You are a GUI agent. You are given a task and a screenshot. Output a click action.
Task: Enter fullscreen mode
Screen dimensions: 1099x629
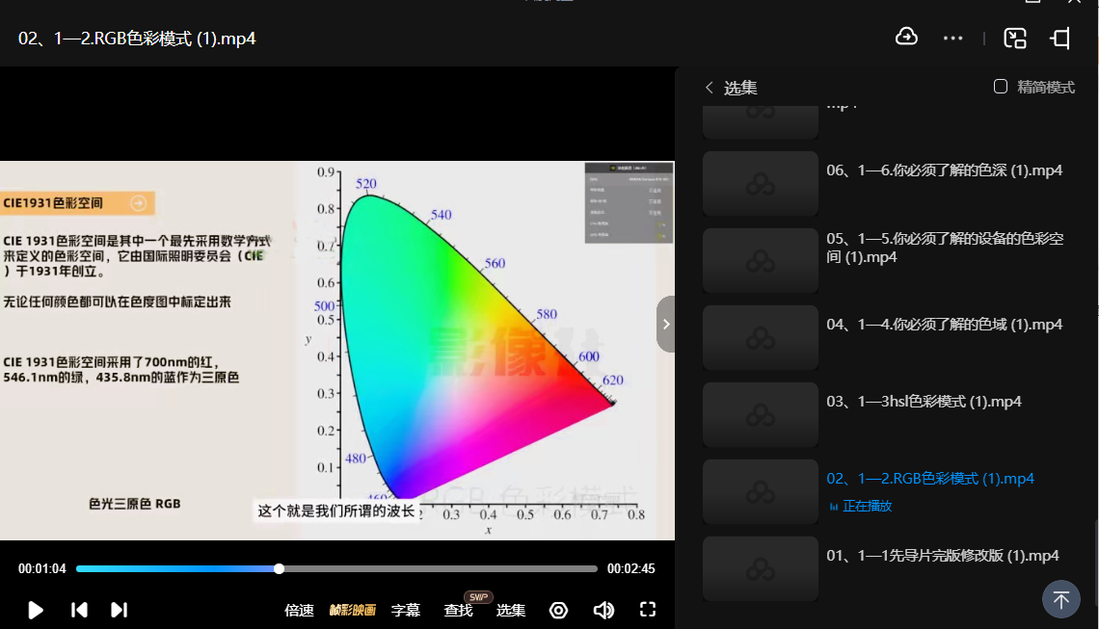pyautogui.click(x=648, y=610)
